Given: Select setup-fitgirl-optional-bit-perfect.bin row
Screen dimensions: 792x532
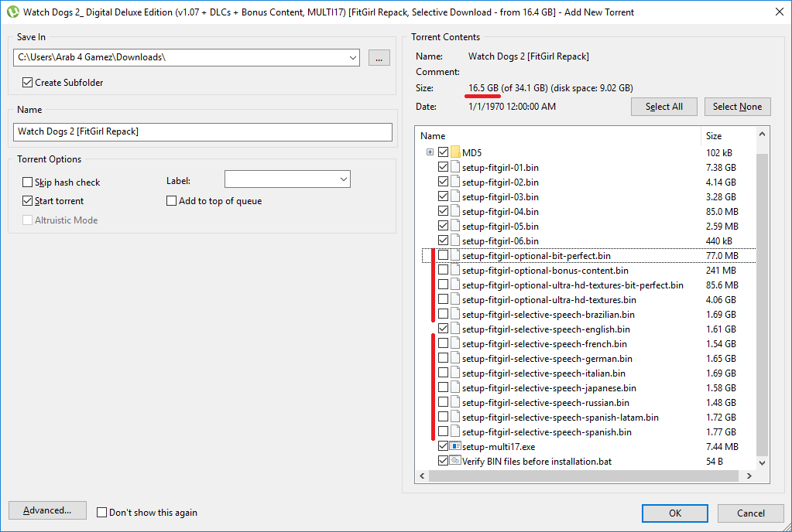Looking at the screenshot, I should pos(588,255).
